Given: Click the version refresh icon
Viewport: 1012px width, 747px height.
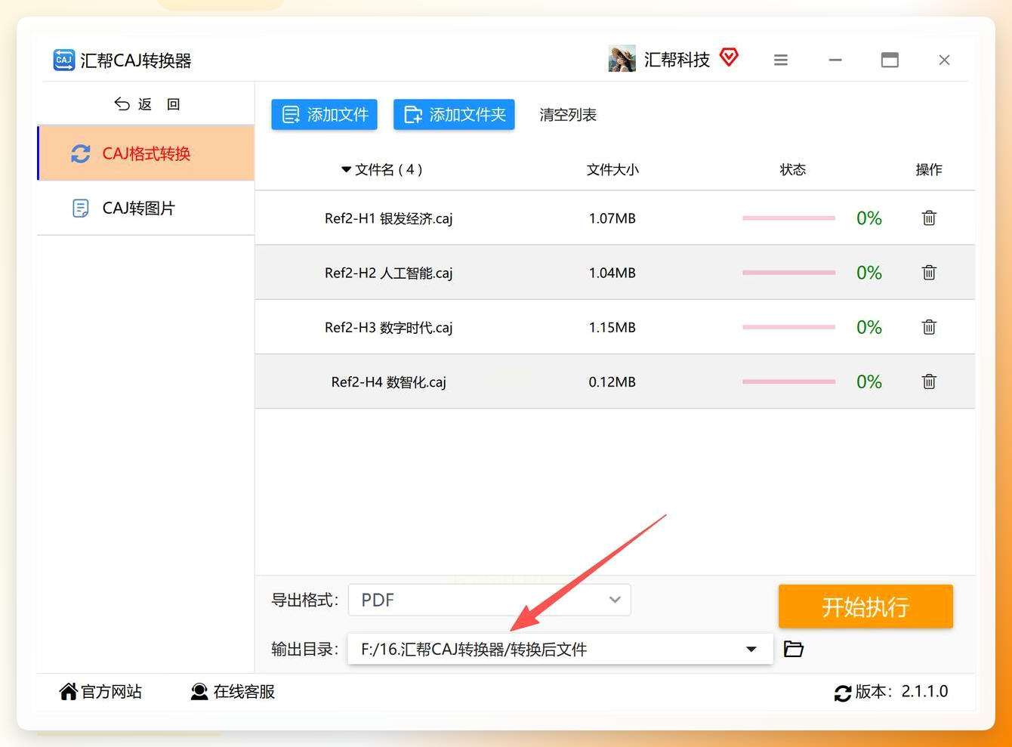Looking at the screenshot, I should [x=843, y=693].
